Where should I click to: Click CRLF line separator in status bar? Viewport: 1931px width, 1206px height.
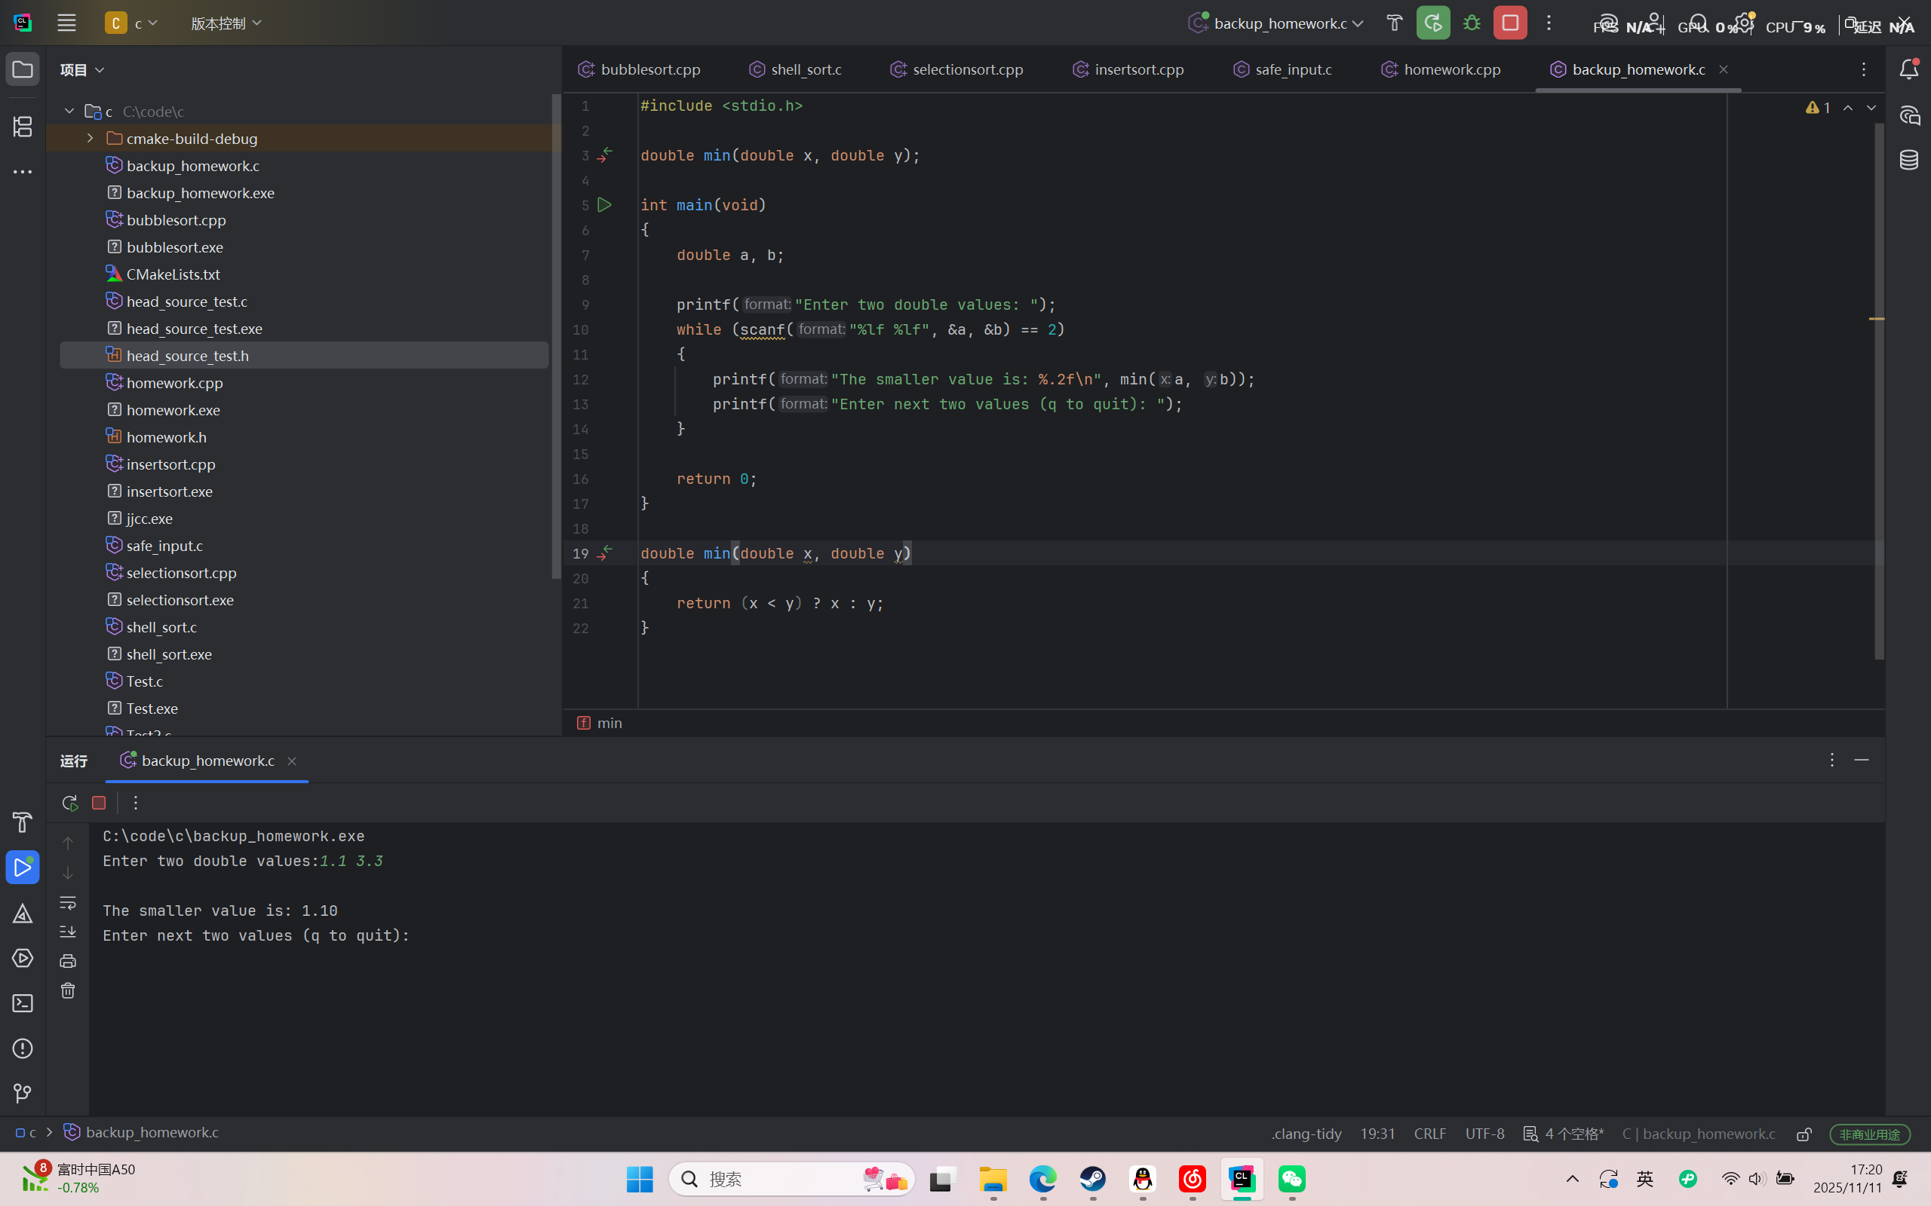pyautogui.click(x=1429, y=1134)
